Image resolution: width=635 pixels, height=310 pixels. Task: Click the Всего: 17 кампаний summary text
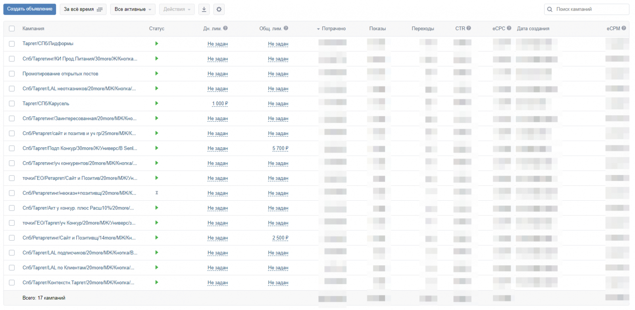coord(44,298)
